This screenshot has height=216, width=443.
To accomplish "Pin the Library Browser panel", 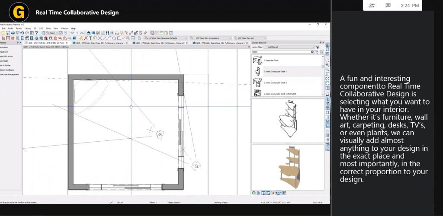I will click(321, 43).
